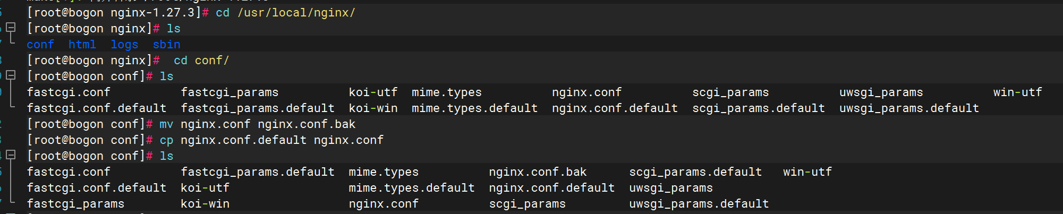Click 'nginx.conf' in the first conf listing
The image size is (1063, 214).
(586, 92)
